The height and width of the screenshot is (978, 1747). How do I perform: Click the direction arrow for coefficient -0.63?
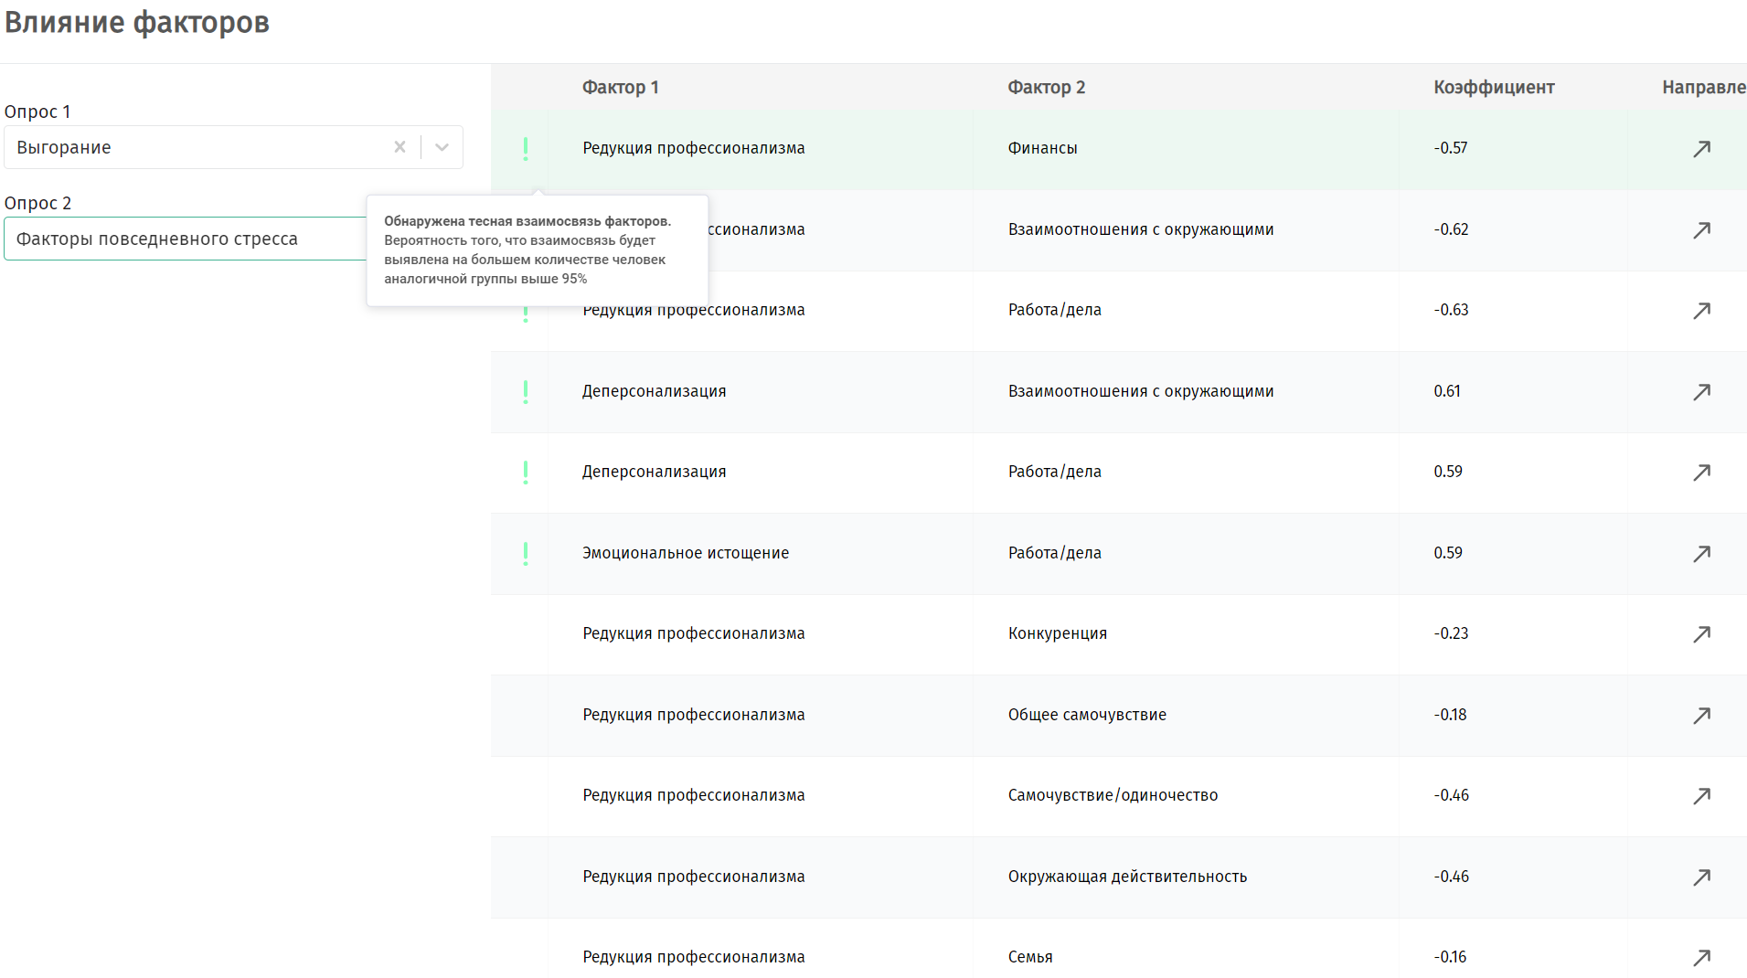pyautogui.click(x=1701, y=311)
